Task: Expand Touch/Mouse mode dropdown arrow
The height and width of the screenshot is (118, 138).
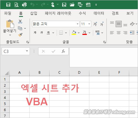Action: pyautogui.click(x=58, y=4)
